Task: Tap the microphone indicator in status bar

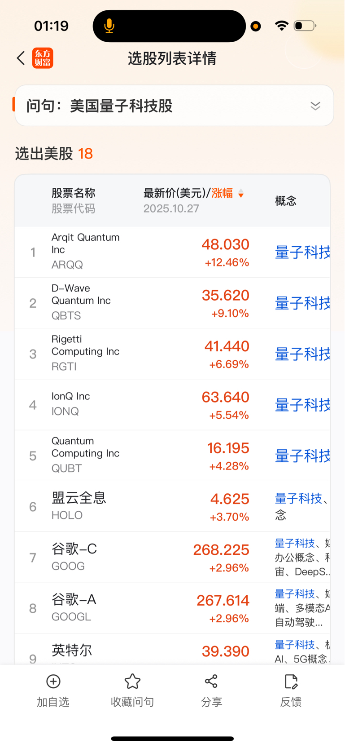Action: 109,26
